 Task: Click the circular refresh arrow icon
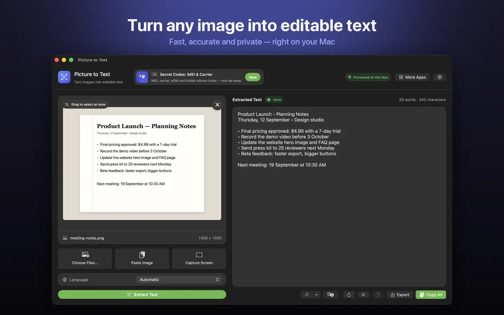[349, 295]
